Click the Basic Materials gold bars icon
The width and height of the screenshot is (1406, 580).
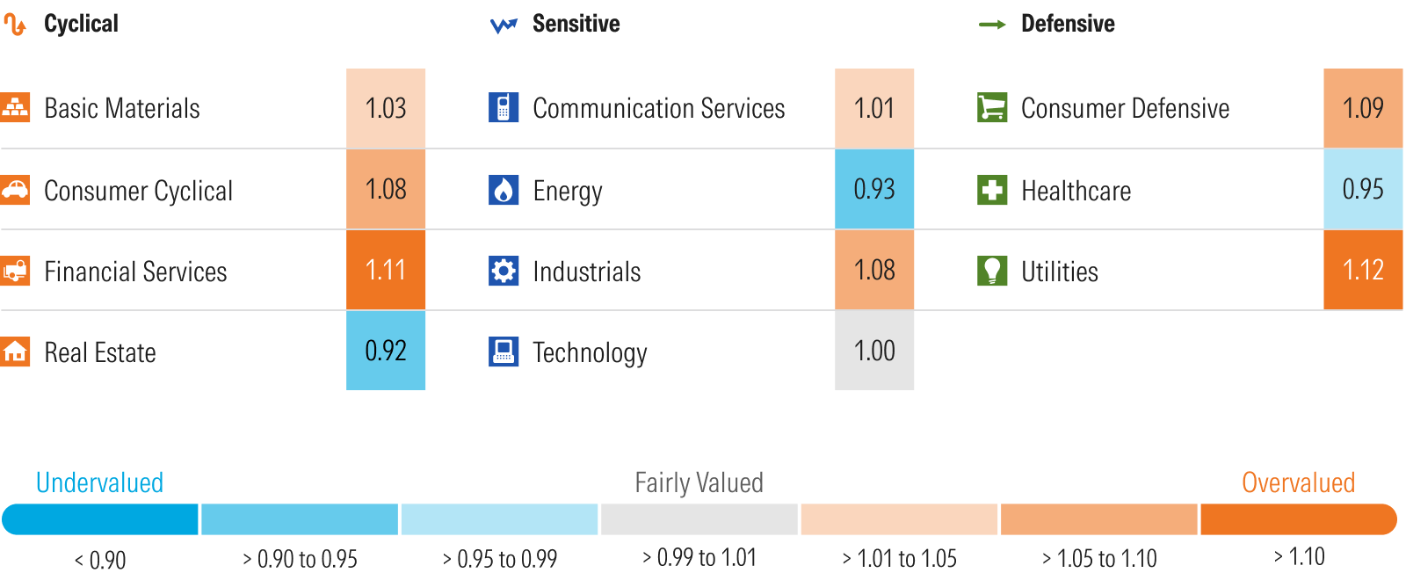click(15, 107)
